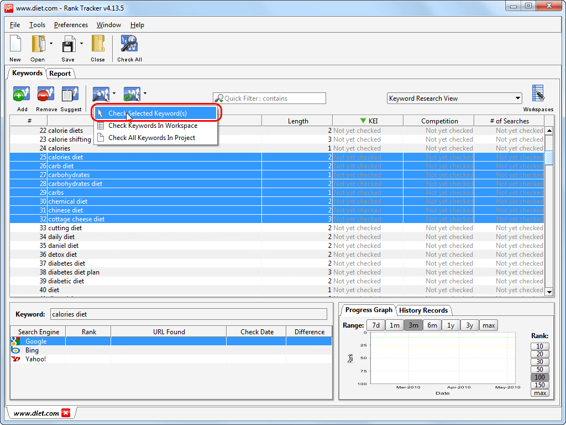
Task: Click the Add keyword icon
Action: tap(22, 95)
